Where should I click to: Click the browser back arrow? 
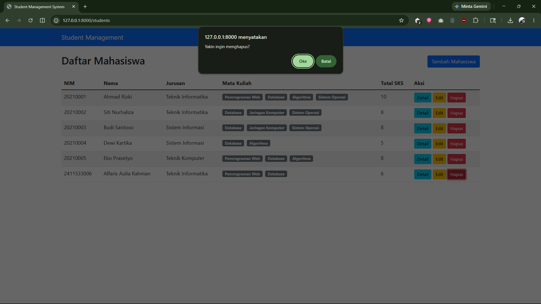(x=7, y=20)
